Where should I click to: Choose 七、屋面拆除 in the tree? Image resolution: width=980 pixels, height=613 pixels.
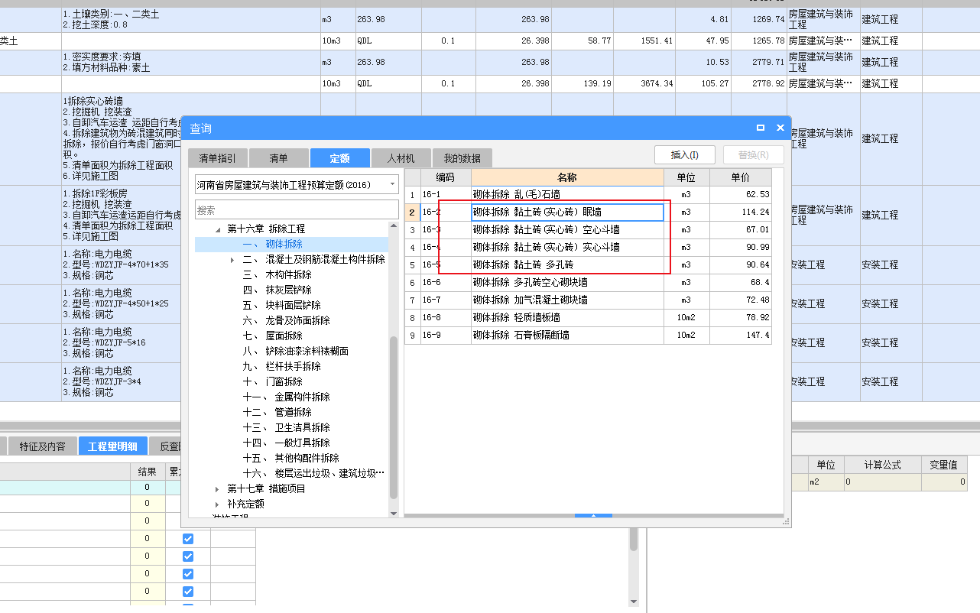(x=272, y=336)
